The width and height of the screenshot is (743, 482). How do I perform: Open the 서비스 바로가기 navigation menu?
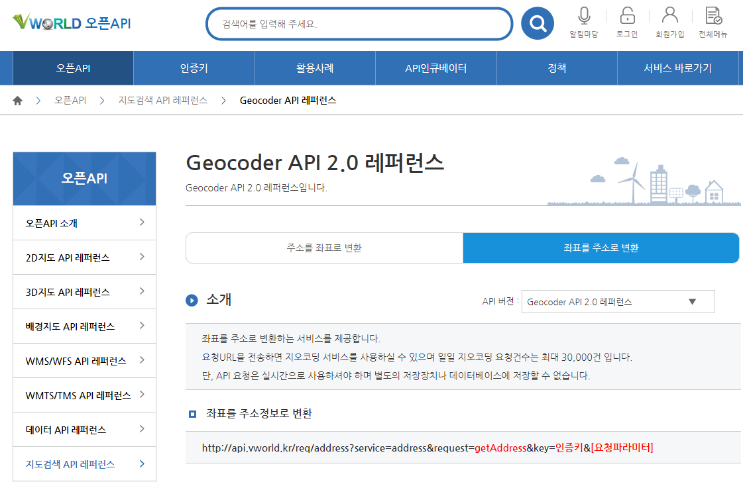677,68
